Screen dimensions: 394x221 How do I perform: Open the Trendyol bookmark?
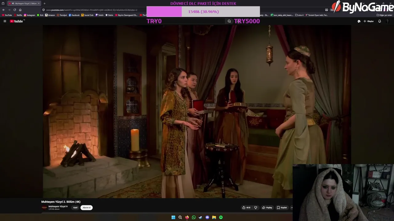tap(62, 15)
